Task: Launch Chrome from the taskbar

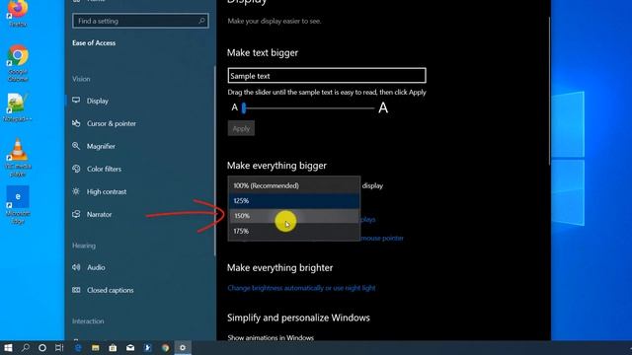Action: click(x=165, y=348)
